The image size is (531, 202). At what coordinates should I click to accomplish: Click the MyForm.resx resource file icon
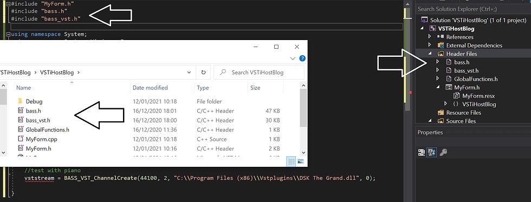(x=457, y=96)
